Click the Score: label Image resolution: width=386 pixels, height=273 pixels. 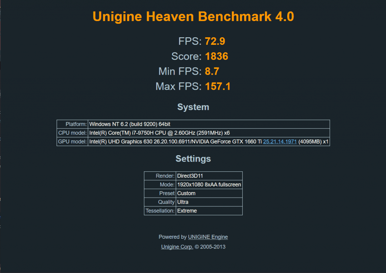(187, 56)
